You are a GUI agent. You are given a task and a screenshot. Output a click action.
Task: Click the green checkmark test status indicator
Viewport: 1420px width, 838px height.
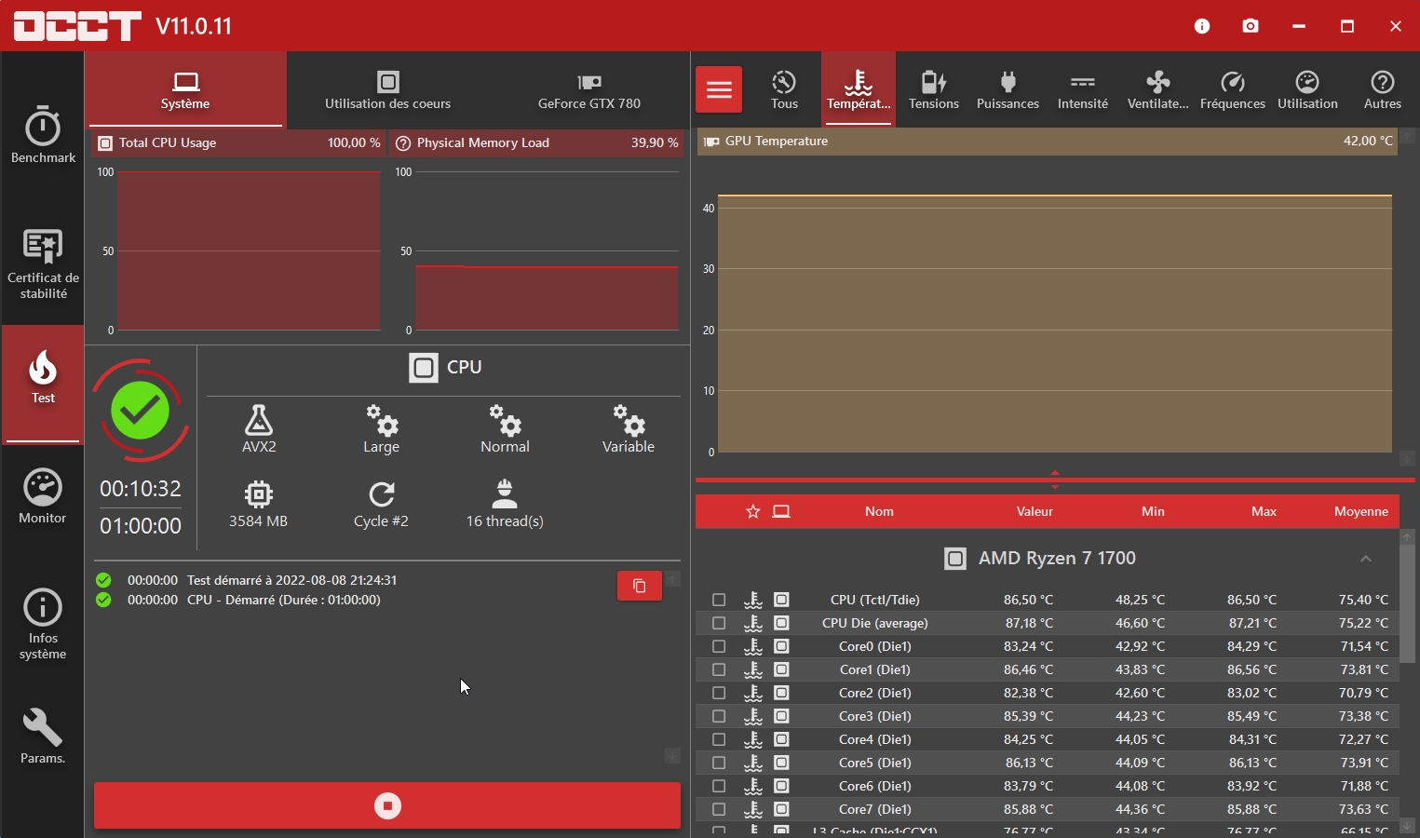pyautogui.click(x=141, y=411)
